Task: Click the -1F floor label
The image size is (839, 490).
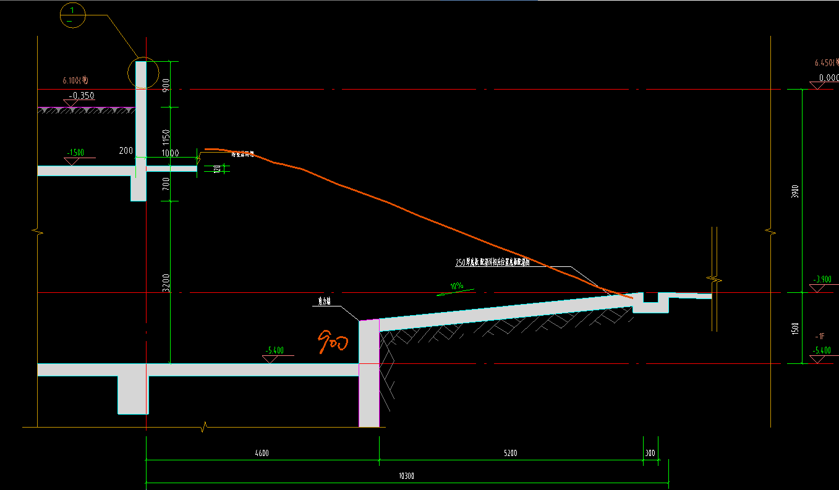Action: pyautogui.click(x=820, y=336)
